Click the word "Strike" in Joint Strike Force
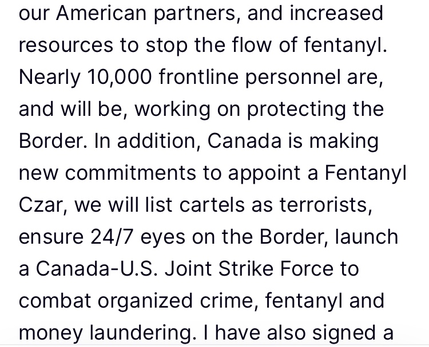429x347 pixels. coord(246,269)
